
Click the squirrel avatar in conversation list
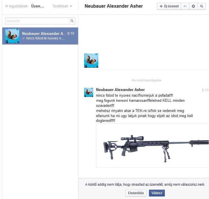click(x=12, y=36)
